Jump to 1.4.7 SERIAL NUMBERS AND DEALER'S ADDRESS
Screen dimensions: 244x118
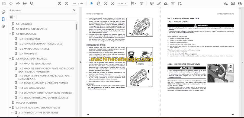[43, 98]
